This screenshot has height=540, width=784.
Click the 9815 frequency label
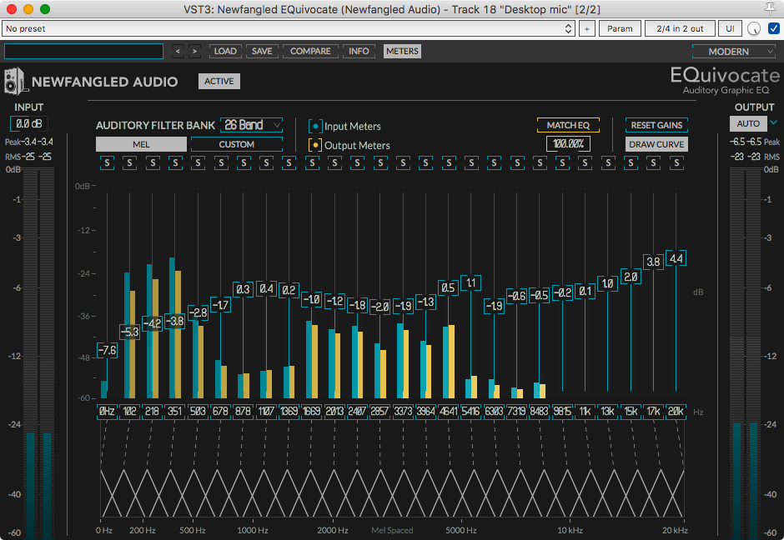(562, 412)
